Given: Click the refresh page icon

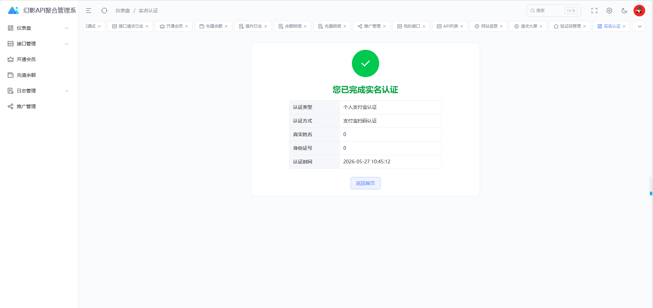Looking at the screenshot, I should [x=104, y=11].
